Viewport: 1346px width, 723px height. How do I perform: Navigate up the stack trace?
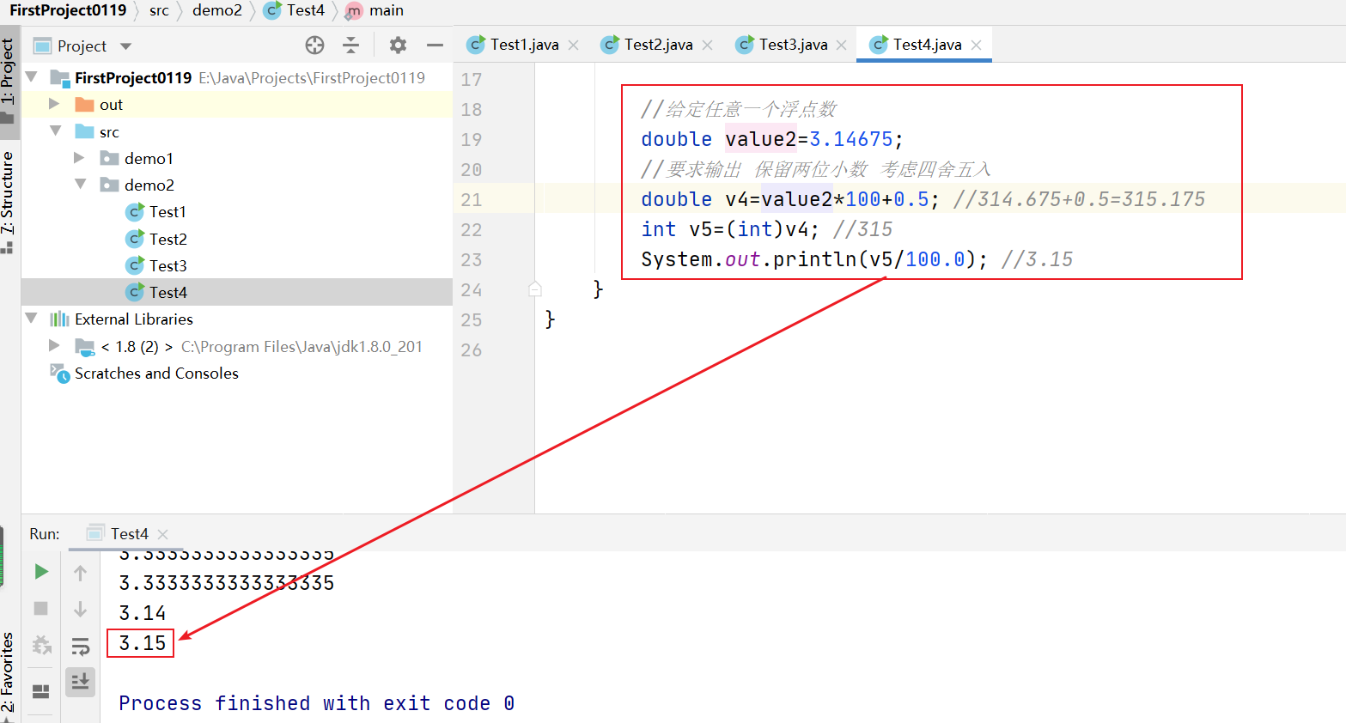pos(80,571)
